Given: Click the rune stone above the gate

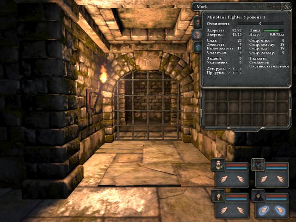Looking at the screenshot, I should coord(148,60).
